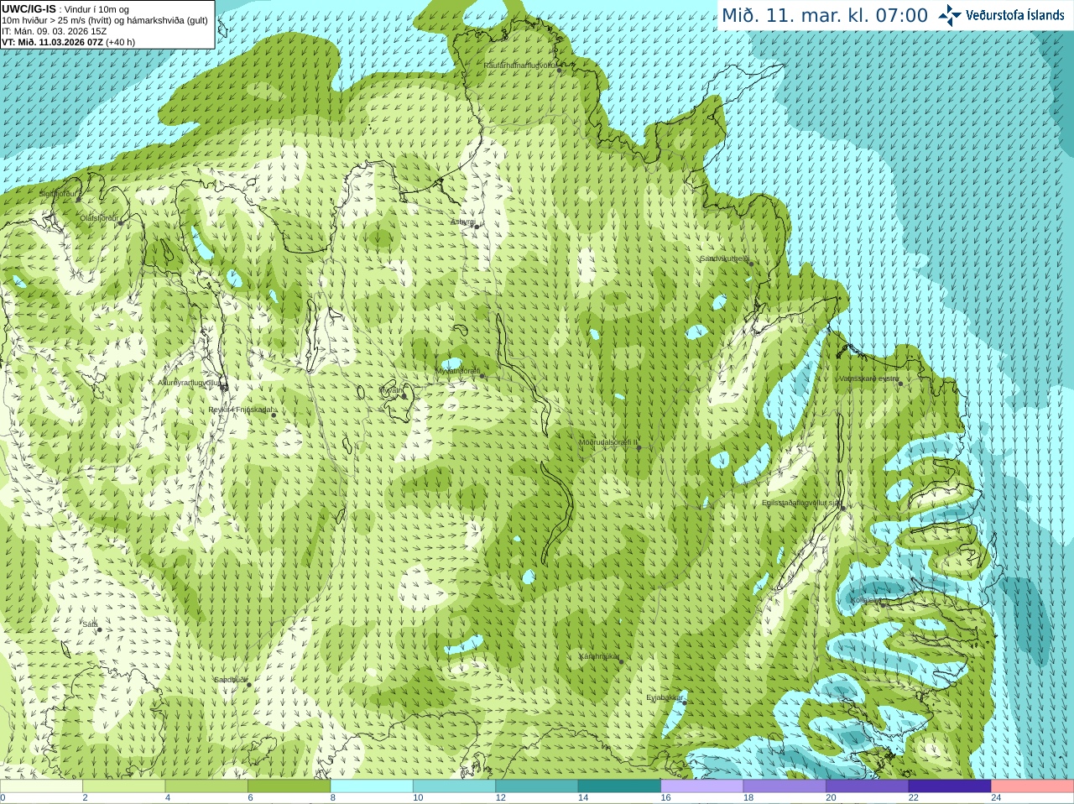Click the Sáta station dot
The image size is (1074, 804).
click(x=99, y=629)
